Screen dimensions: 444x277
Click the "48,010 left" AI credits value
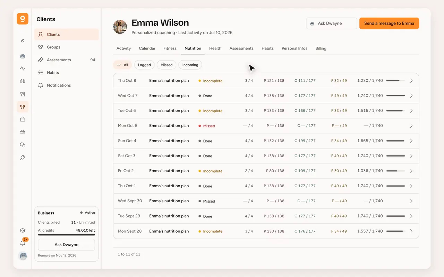(85, 230)
